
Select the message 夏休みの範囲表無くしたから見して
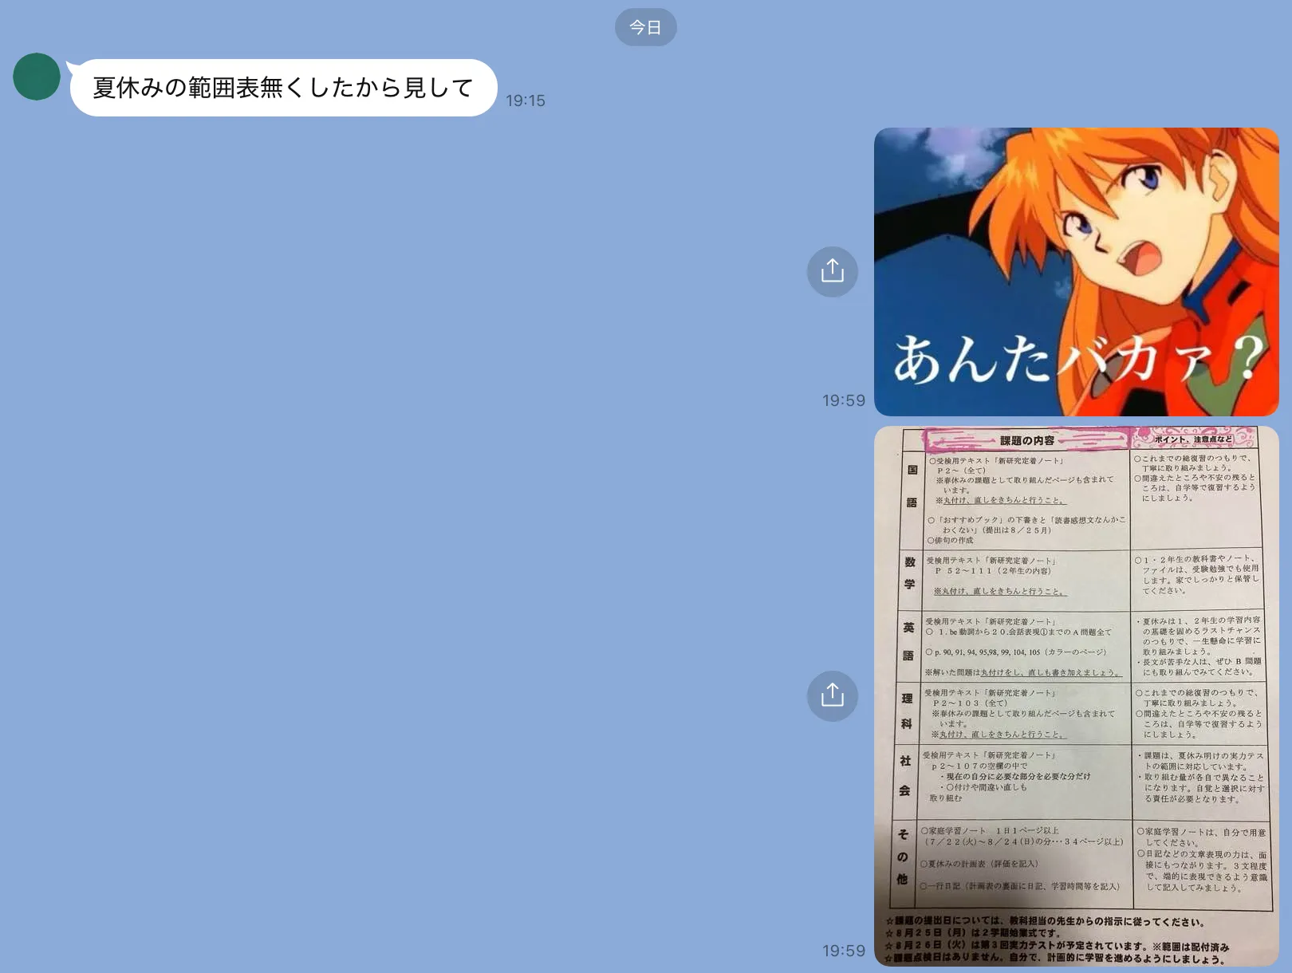coord(283,88)
